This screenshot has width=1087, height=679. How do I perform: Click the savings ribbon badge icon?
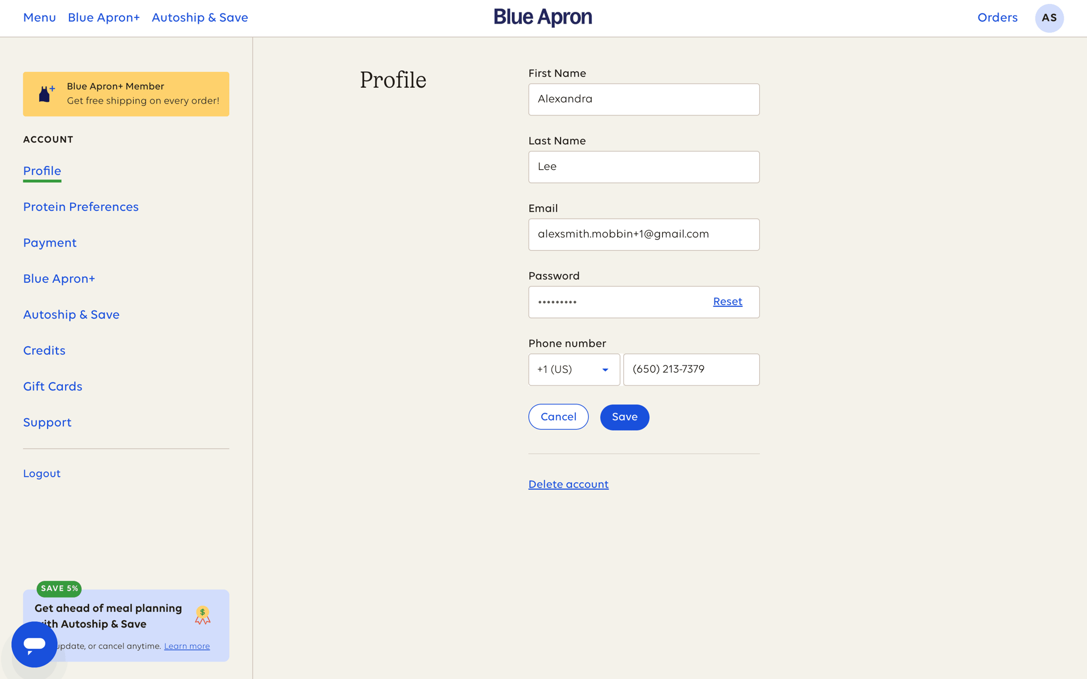click(203, 616)
